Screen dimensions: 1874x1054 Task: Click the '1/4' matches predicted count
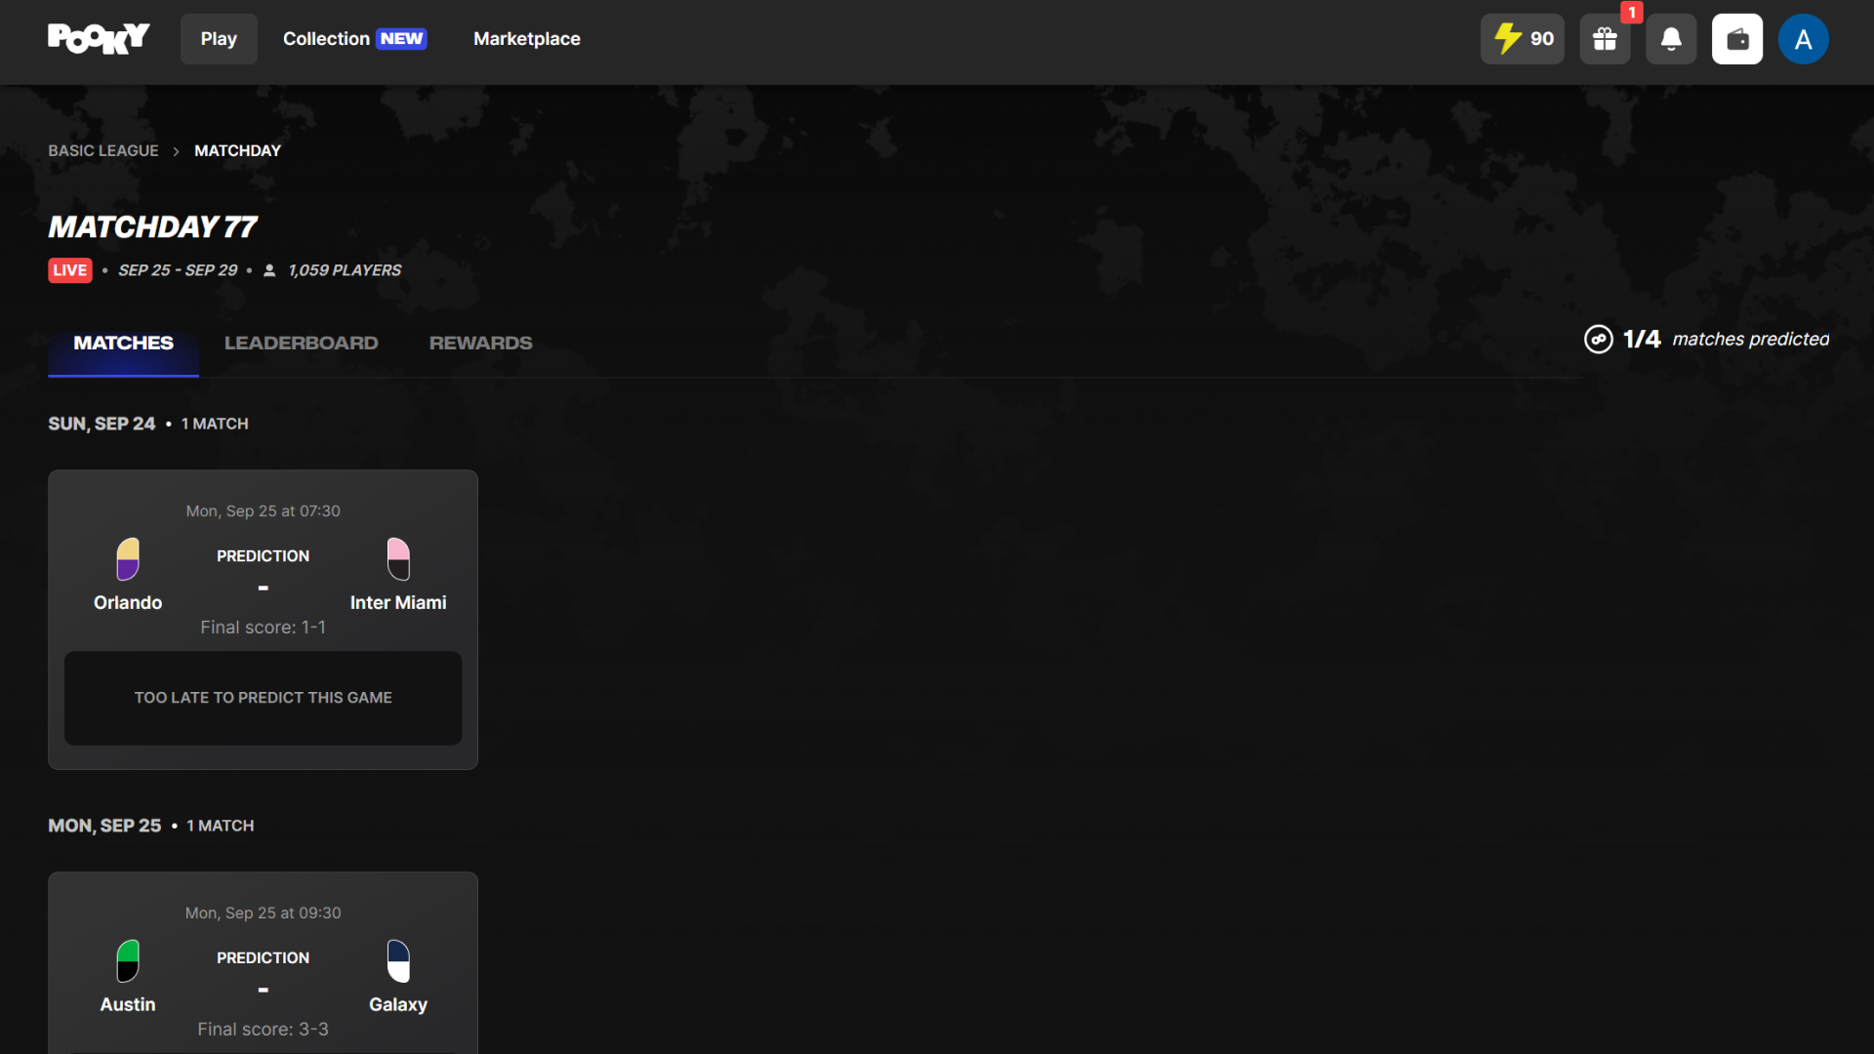click(1642, 339)
